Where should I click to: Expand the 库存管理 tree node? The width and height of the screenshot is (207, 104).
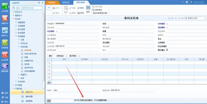click(16, 33)
